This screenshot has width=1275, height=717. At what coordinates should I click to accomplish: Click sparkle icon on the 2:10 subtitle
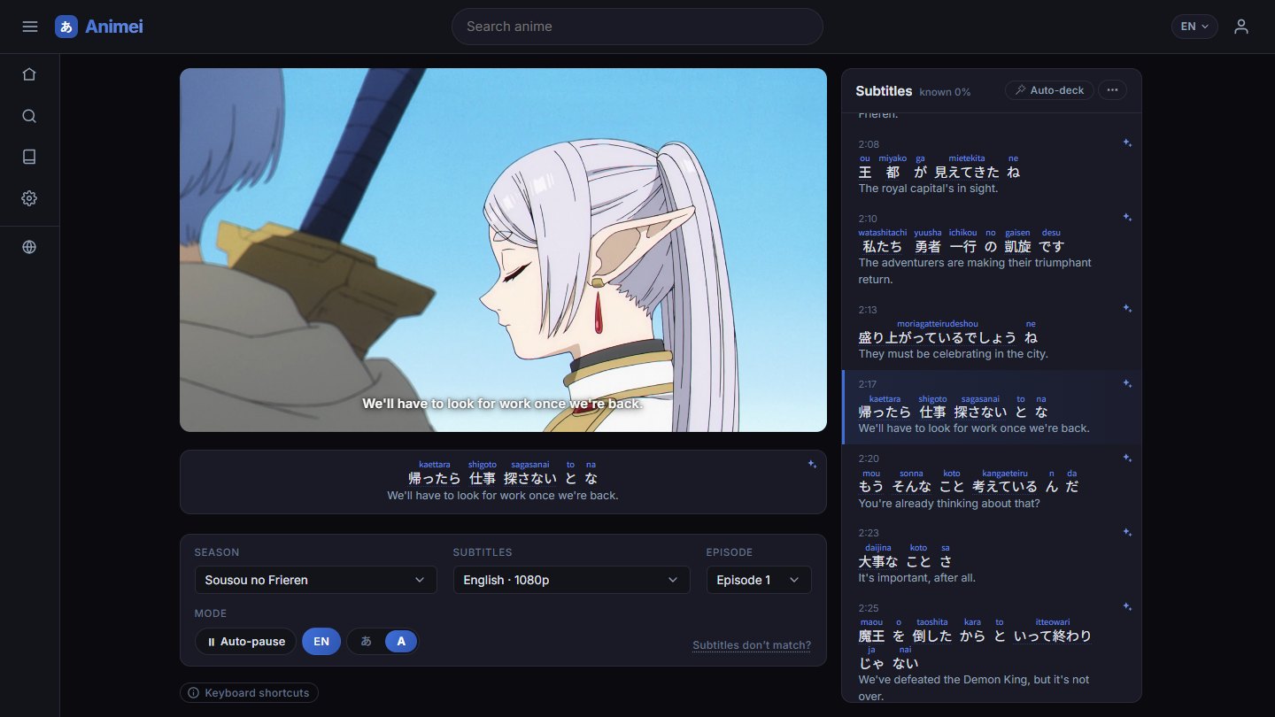pyautogui.click(x=1127, y=217)
